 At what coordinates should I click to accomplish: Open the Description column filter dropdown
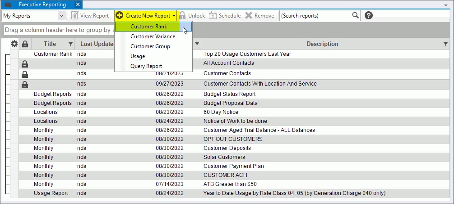click(446, 44)
